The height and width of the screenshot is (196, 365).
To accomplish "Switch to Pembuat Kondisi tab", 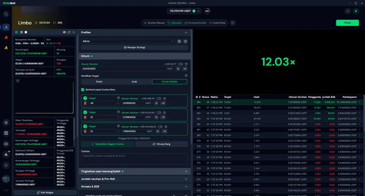I will pyautogui.click(x=195, y=23).
